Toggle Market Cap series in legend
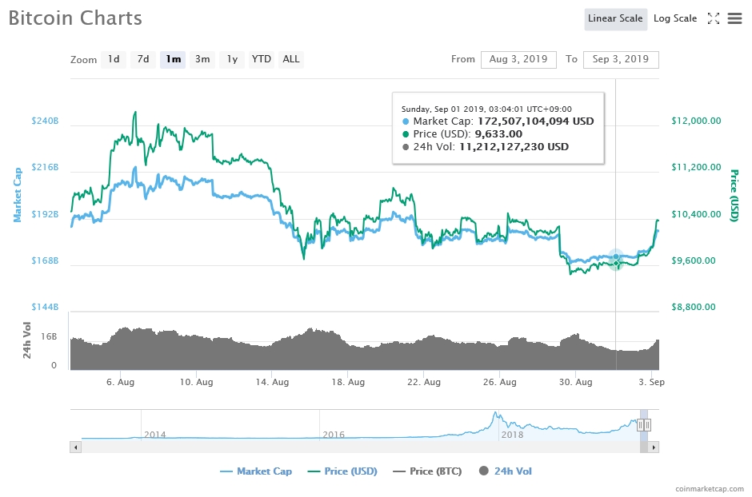 [256, 471]
